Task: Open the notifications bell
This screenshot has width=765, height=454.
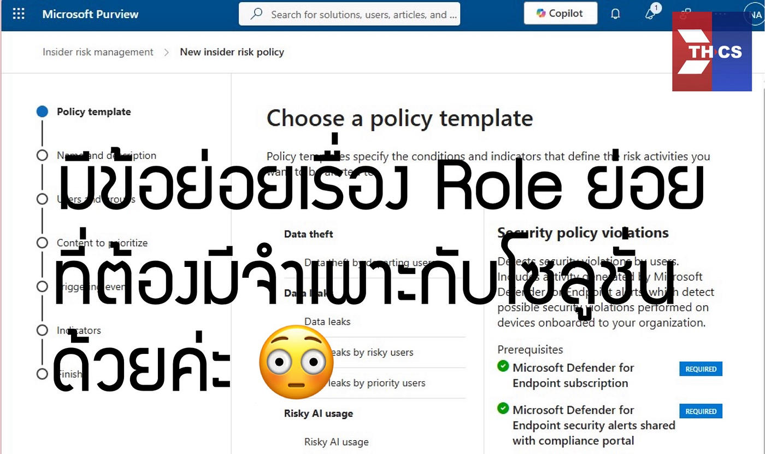Action: (x=615, y=14)
